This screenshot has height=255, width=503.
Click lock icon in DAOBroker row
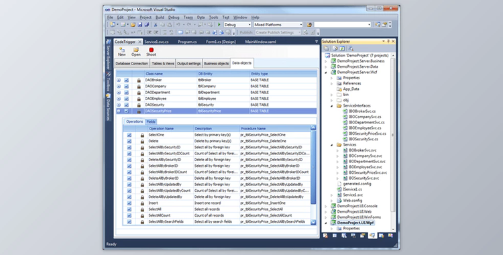click(139, 81)
